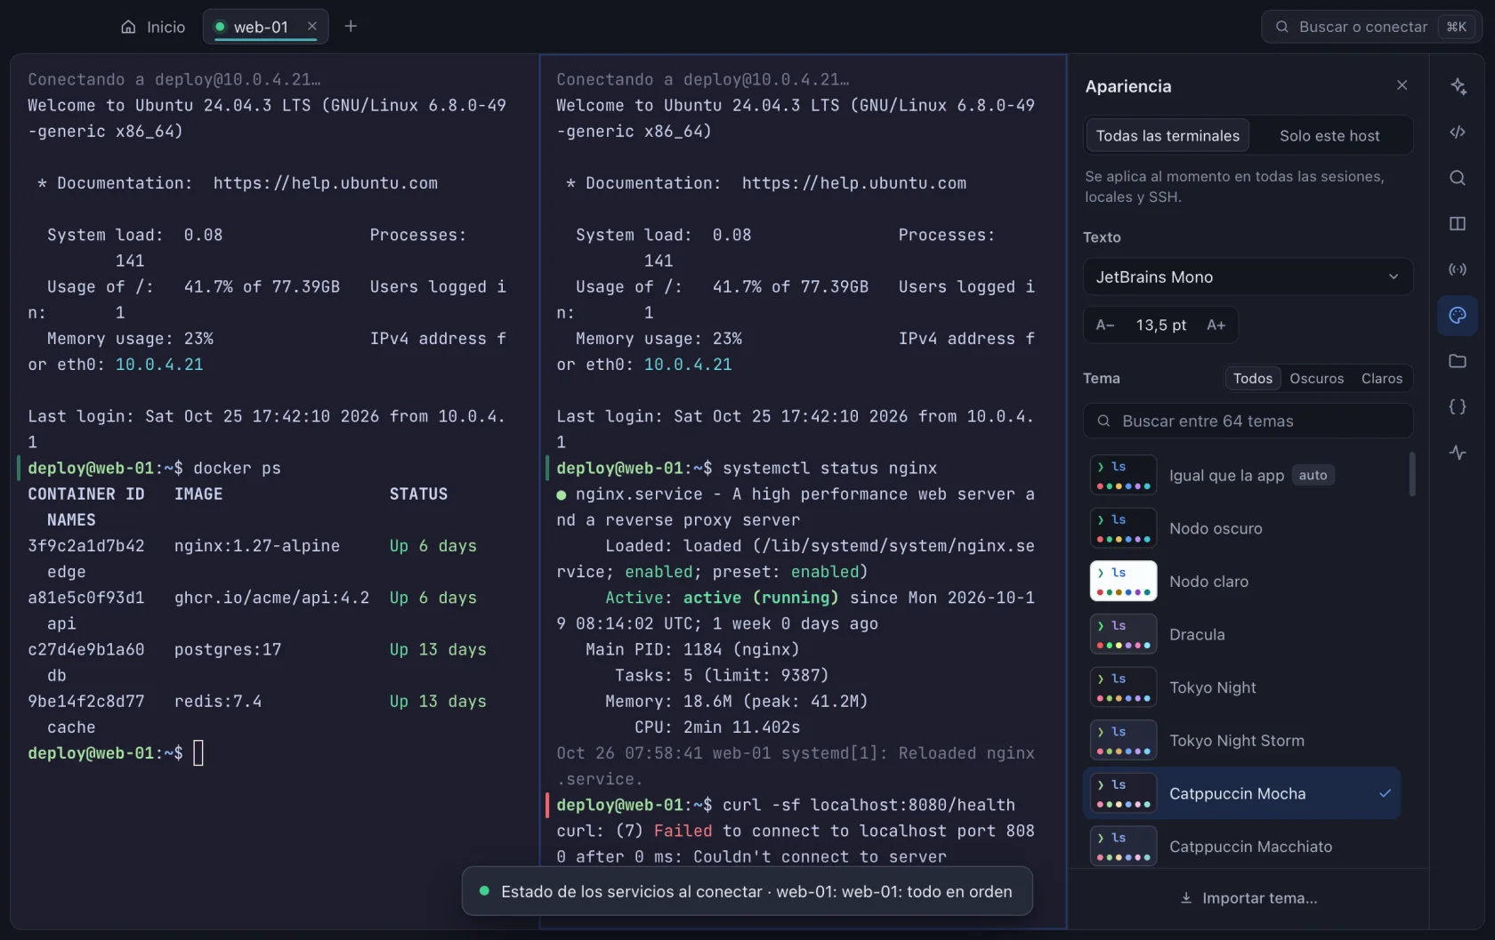Click the https://help.ubuntu.com link in left terminal
1495x940 pixels.
(x=326, y=183)
